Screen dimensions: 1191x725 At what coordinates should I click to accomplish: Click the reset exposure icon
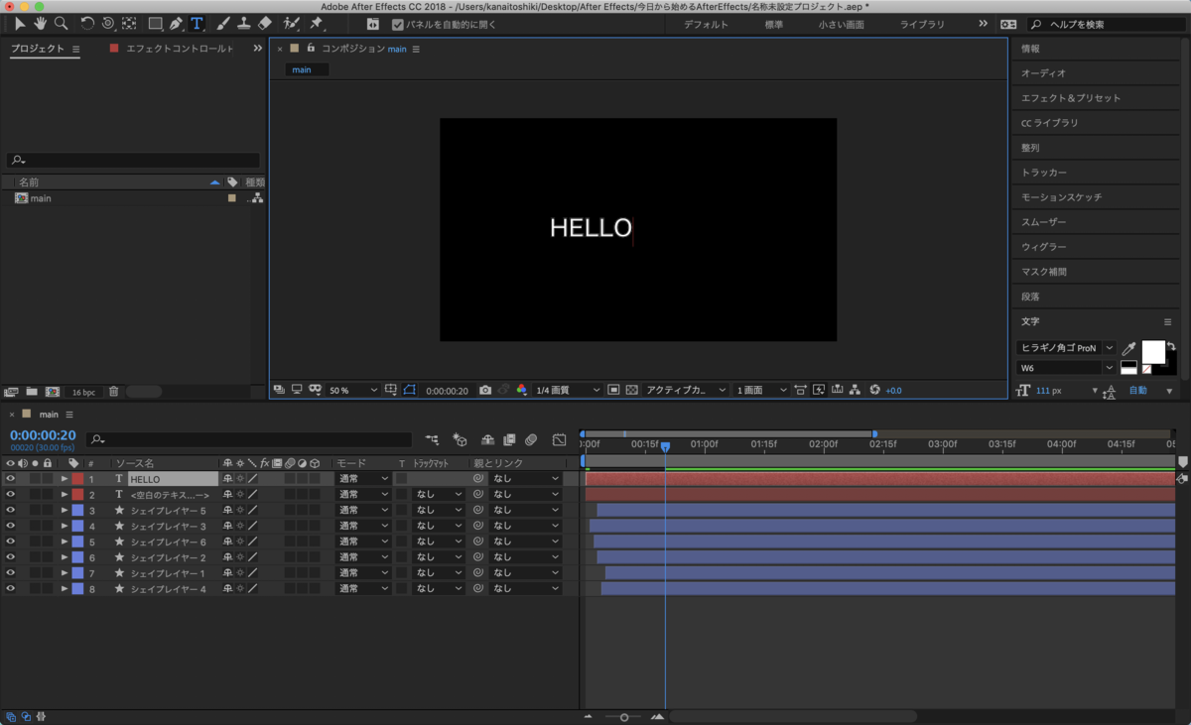(x=874, y=391)
